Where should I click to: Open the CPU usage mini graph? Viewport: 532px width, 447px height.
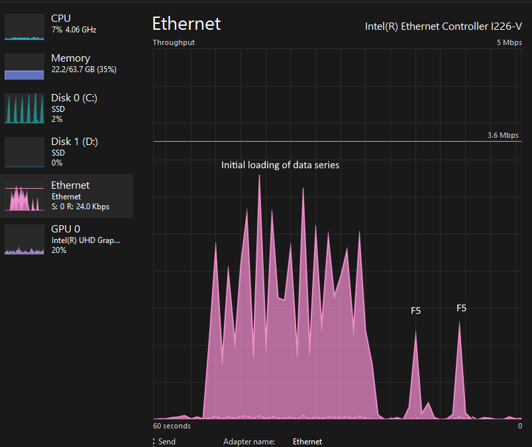click(24, 26)
